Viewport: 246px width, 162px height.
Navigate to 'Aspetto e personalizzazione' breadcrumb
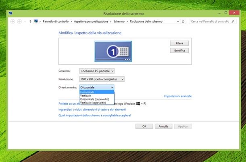(91, 21)
